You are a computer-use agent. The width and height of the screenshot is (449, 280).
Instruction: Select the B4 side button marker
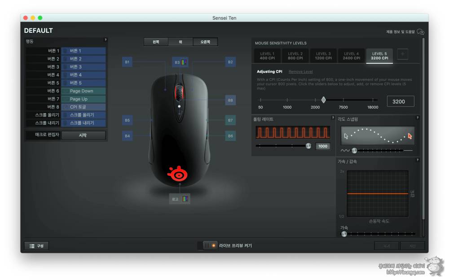127,136
